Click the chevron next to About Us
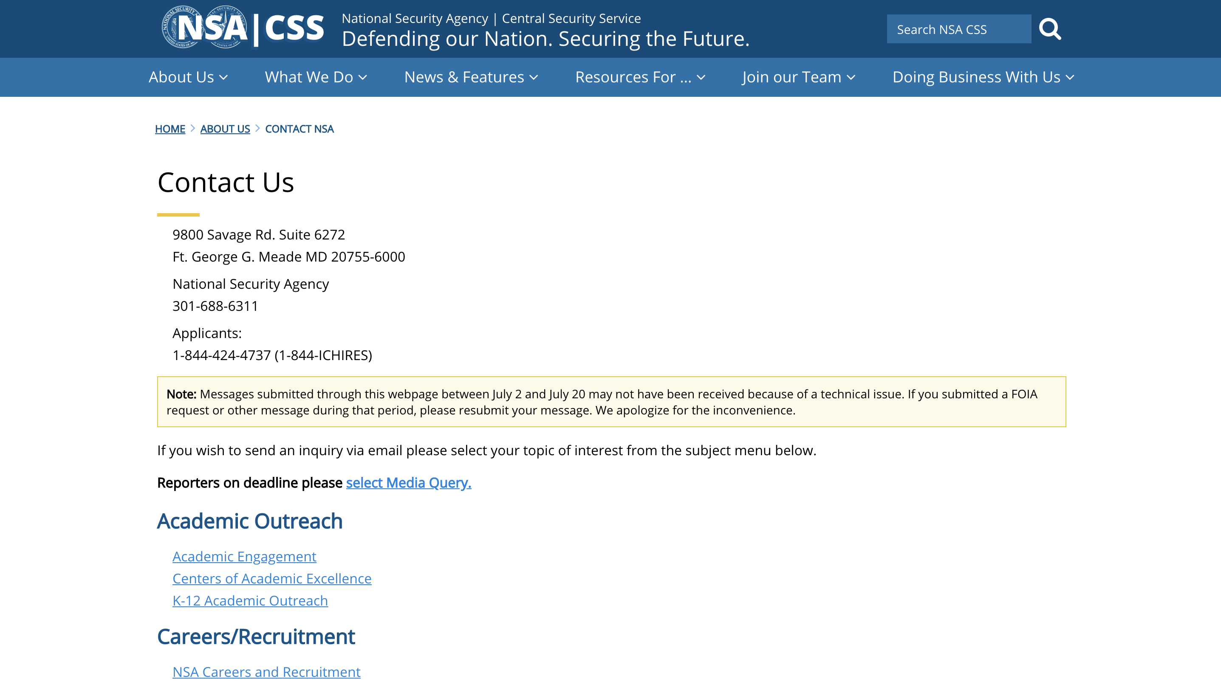The image size is (1221, 693). [224, 78]
